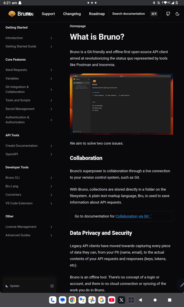Open the Variables sidebar page
This screenshot has height=307, width=184.
click(x=12, y=78)
